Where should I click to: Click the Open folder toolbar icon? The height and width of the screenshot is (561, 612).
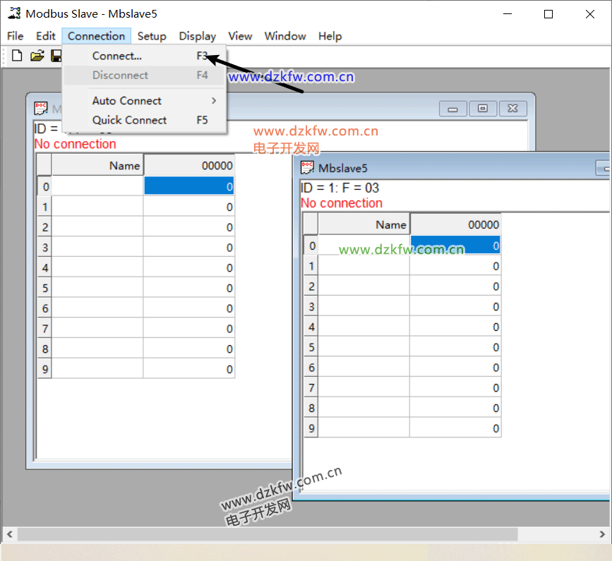click(37, 56)
